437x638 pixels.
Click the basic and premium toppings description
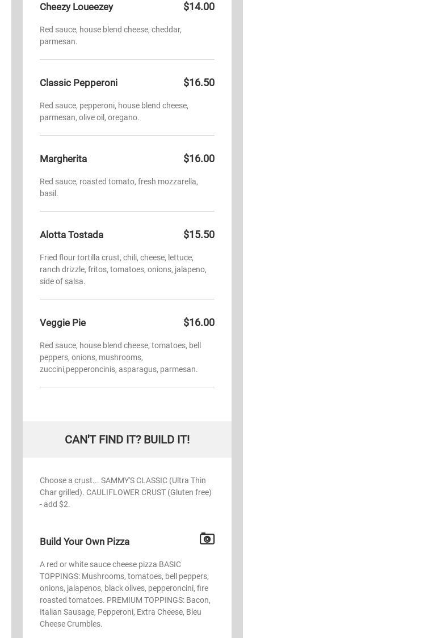pyautogui.click(x=125, y=594)
